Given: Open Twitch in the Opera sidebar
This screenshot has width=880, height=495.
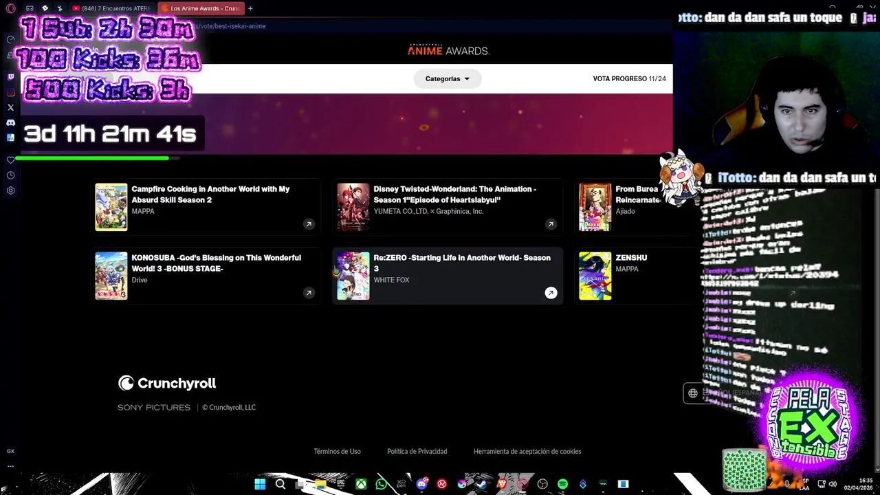Looking at the screenshot, I should point(10,77).
